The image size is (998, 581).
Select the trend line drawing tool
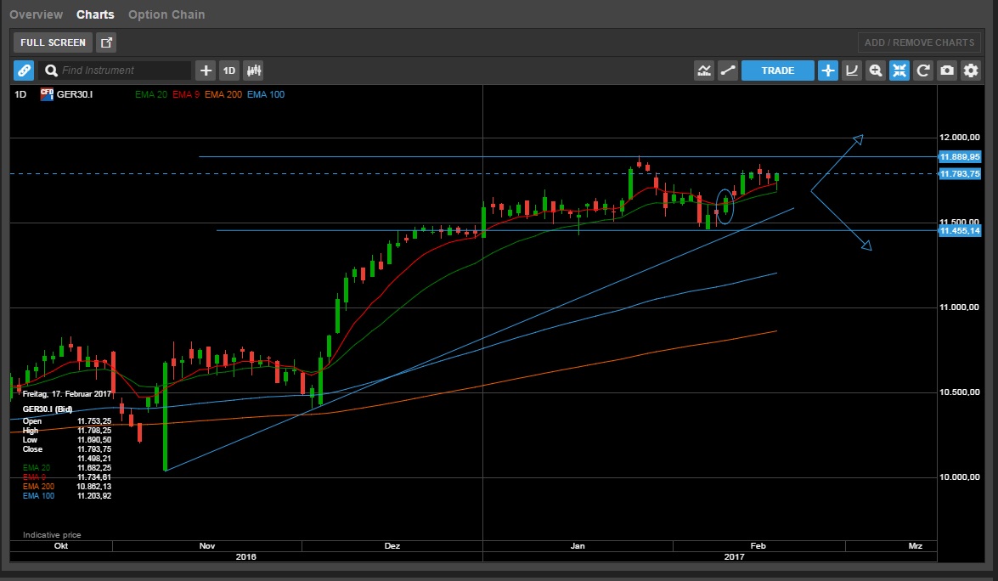point(728,71)
